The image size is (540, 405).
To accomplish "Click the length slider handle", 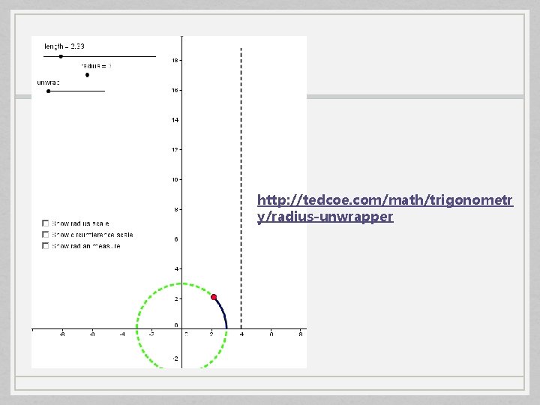I will pos(61,56).
